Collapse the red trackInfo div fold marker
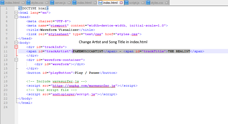The height and width of the screenshot is (124, 228). pos(16,47)
